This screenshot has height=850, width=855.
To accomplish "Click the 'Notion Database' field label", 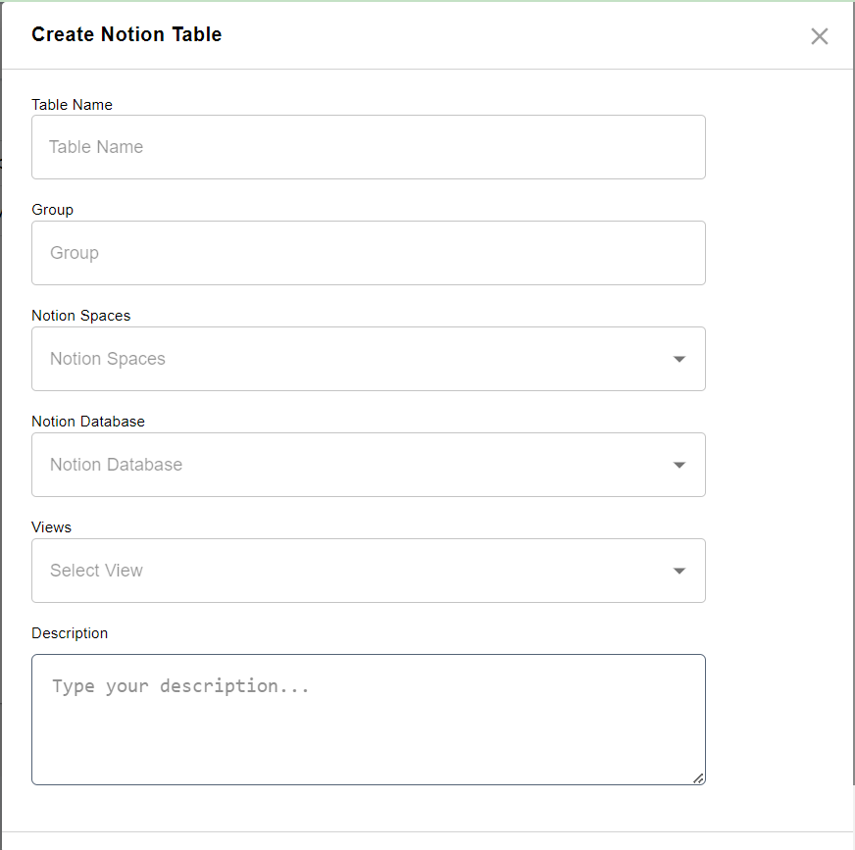I will 88,422.
